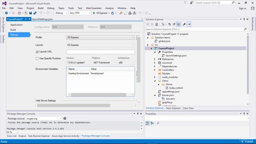Switch to launchSettings.json tab
This screenshot has height=144, width=256.
point(42,19)
